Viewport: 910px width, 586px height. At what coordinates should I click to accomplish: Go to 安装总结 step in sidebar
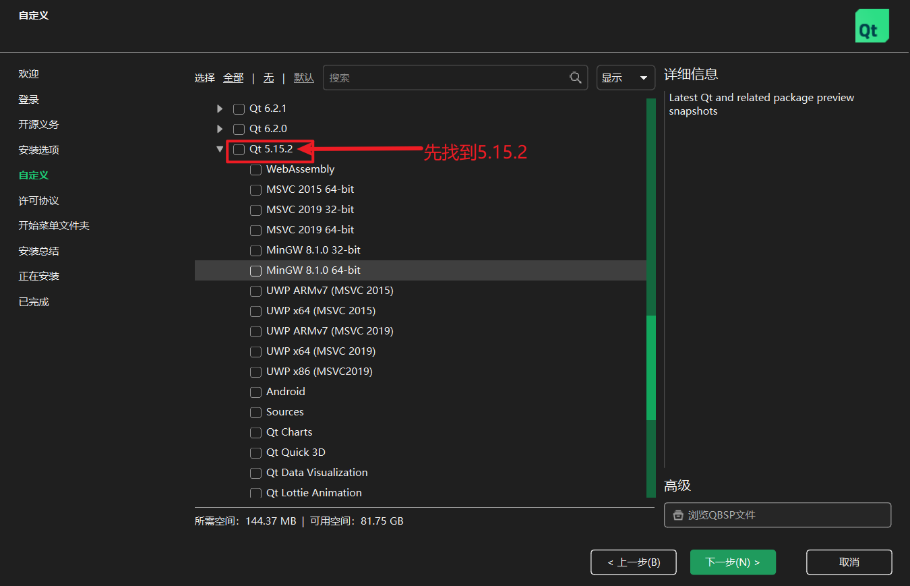[38, 252]
